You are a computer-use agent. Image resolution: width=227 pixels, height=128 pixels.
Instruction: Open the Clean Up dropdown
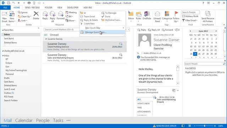[x=24, y=17]
